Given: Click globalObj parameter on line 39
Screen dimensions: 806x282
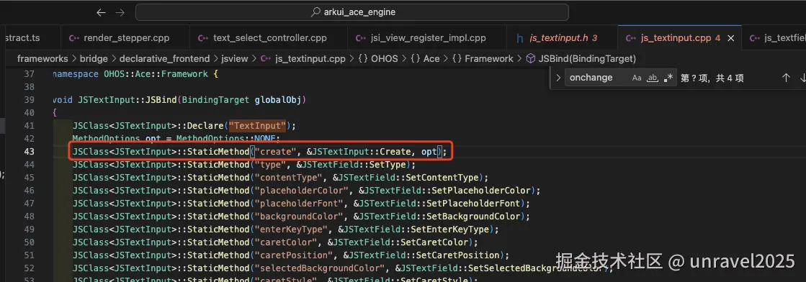Looking at the screenshot, I should tap(278, 100).
